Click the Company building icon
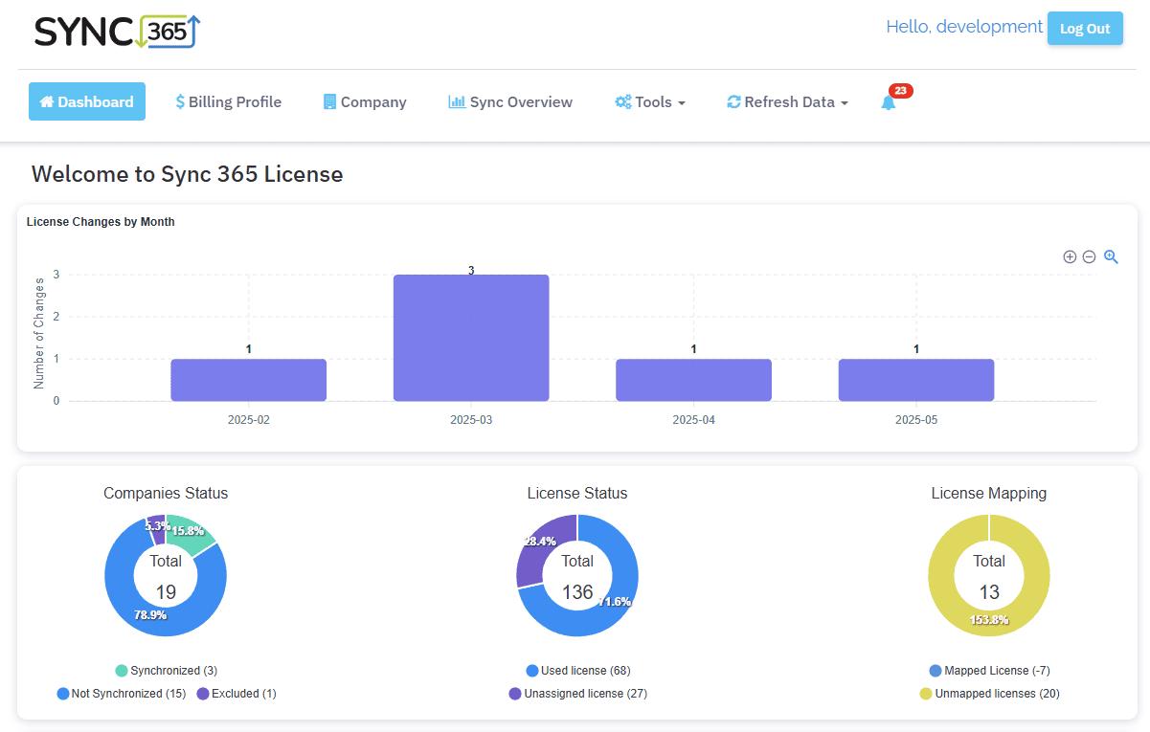The width and height of the screenshot is (1150, 732). tap(329, 101)
